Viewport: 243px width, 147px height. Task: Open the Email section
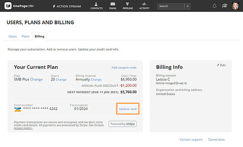113,6
